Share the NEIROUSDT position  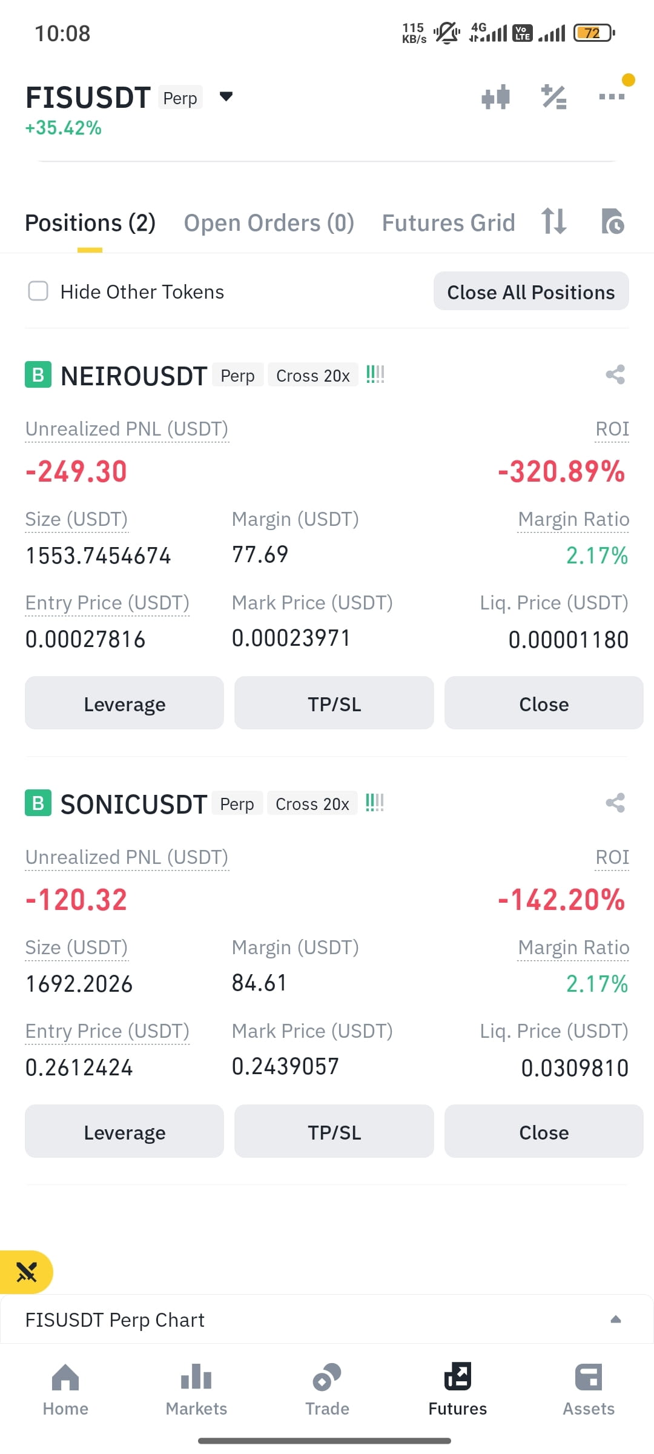tap(615, 374)
